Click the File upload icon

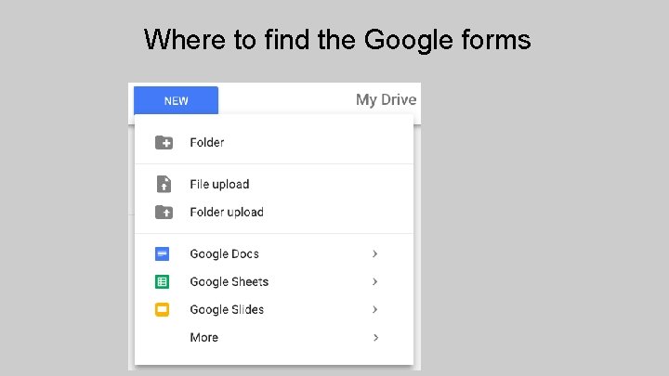tap(163, 184)
